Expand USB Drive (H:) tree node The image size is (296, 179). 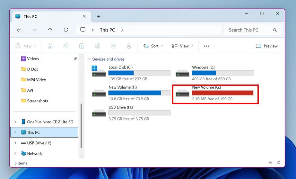(15, 143)
